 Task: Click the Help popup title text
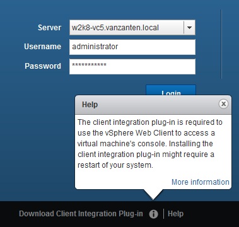(x=90, y=105)
